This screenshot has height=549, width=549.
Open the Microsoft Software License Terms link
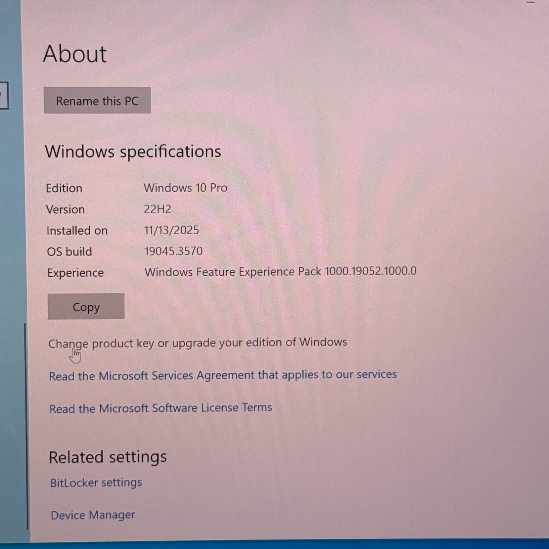point(161,408)
